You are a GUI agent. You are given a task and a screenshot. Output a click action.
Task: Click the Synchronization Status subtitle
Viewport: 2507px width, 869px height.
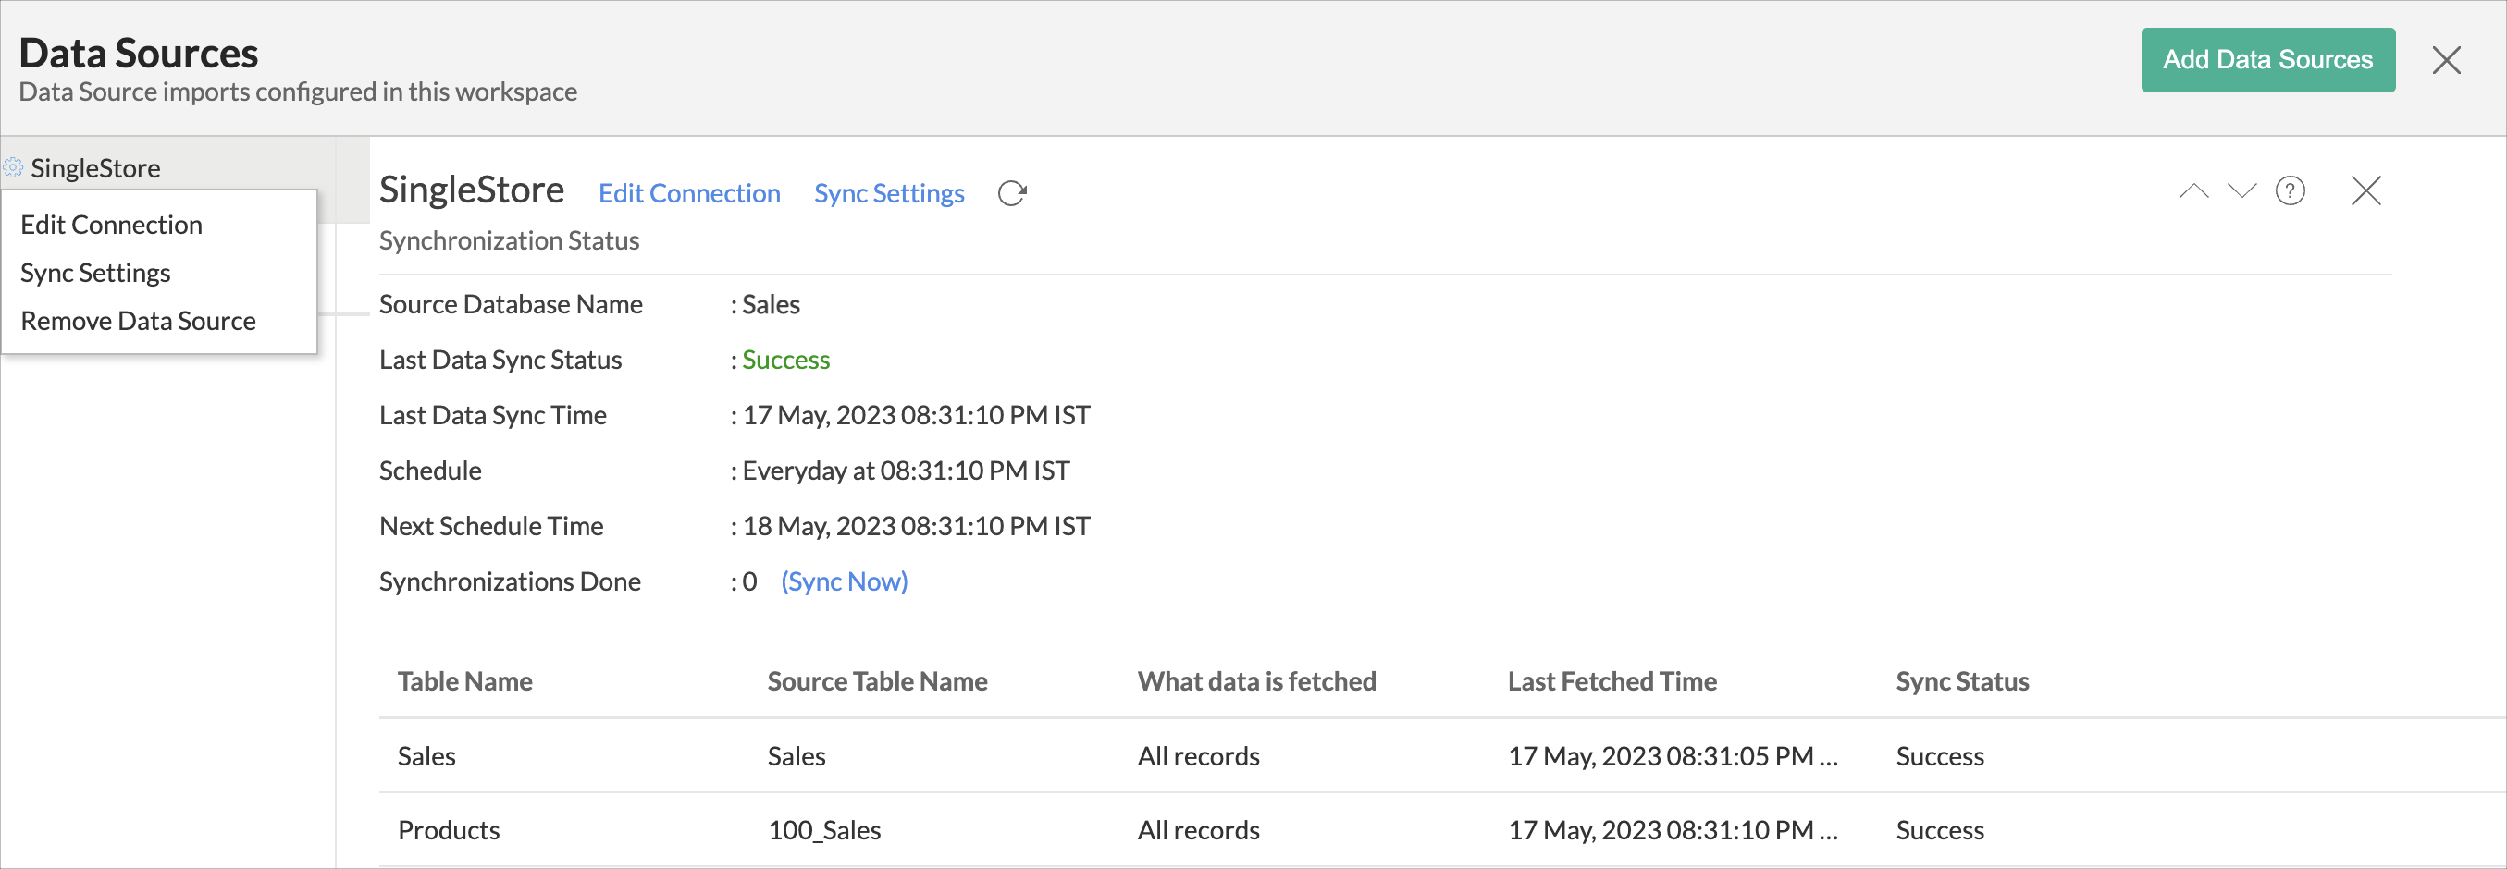point(509,240)
